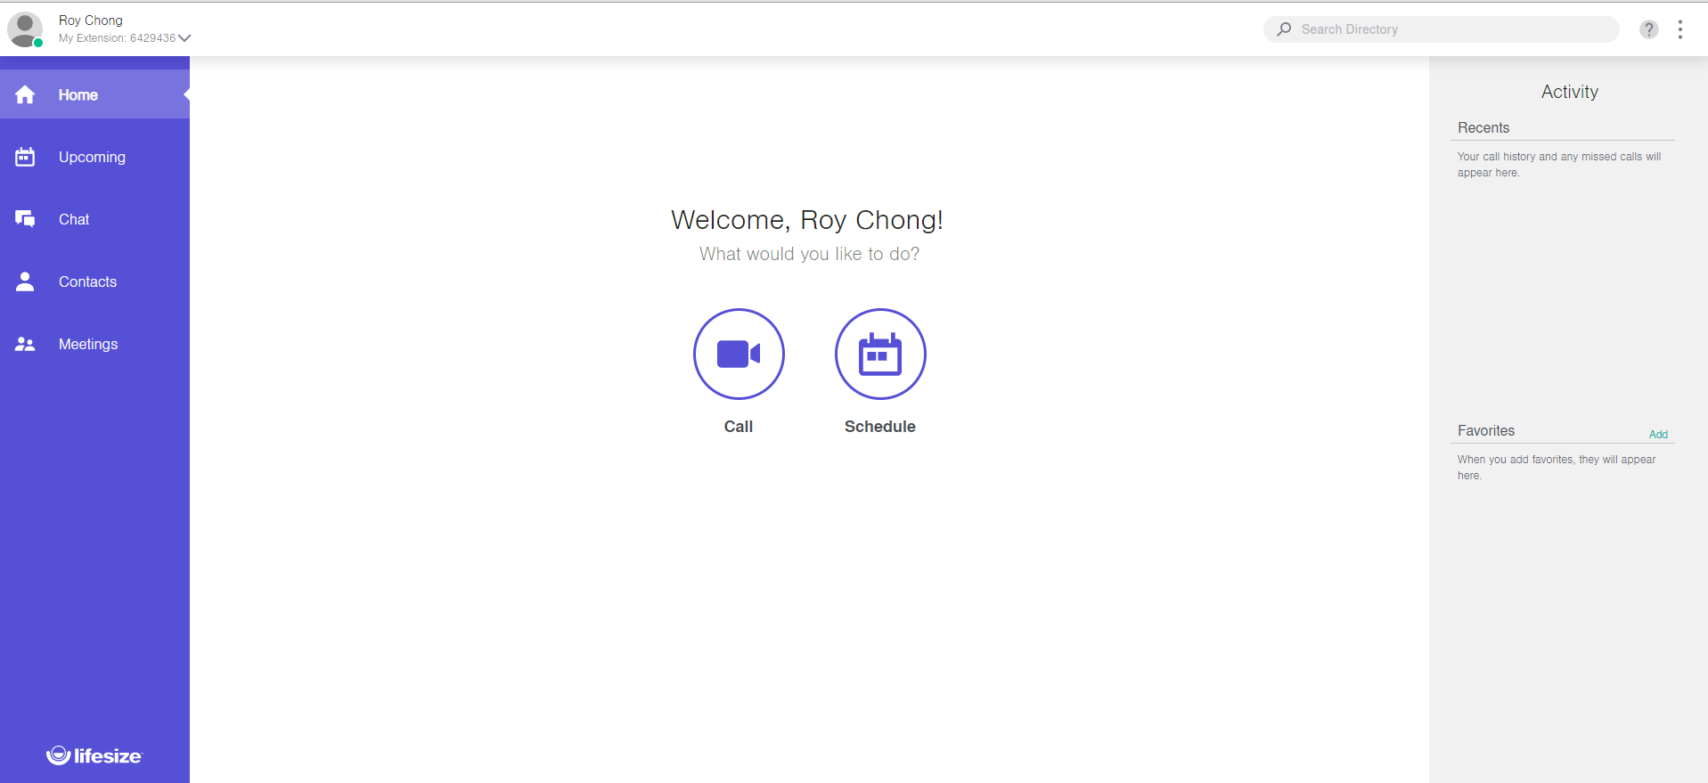Click the Call label

(x=739, y=427)
